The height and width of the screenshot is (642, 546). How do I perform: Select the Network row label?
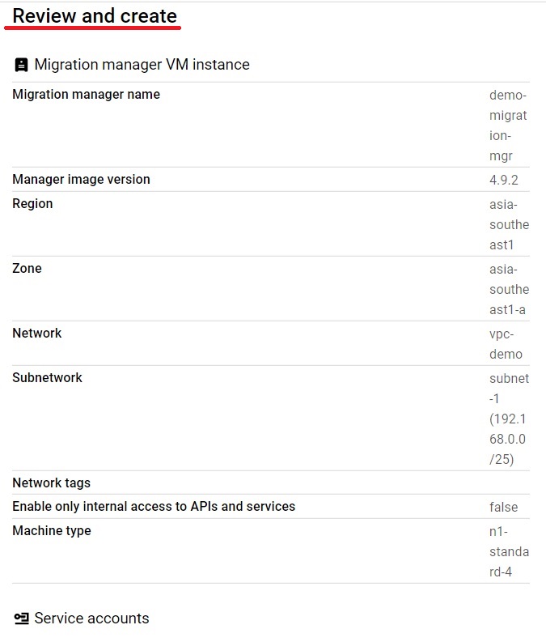point(37,333)
